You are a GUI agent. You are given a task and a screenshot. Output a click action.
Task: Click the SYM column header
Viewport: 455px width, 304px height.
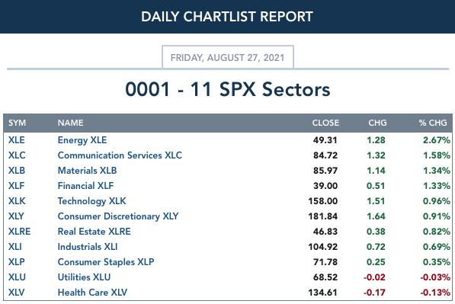(17, 123)
